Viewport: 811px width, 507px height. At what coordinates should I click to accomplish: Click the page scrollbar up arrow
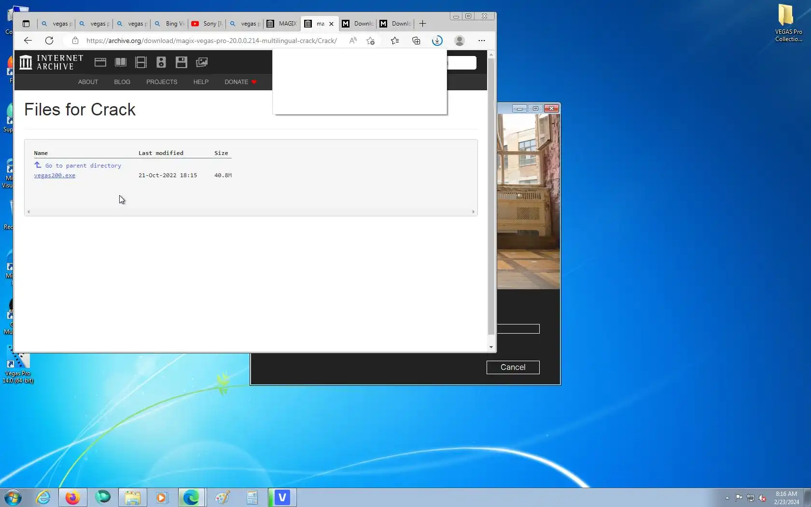tap(491, 54)
